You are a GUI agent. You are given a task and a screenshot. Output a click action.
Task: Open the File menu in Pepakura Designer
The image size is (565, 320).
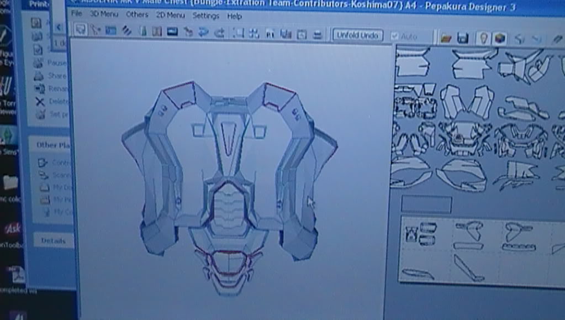[77, 13]
